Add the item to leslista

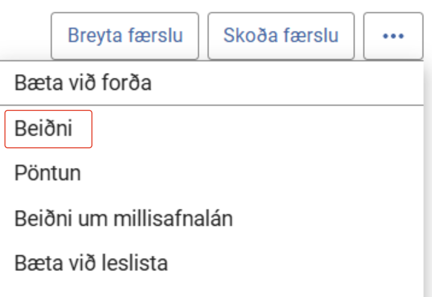point(91,263)
